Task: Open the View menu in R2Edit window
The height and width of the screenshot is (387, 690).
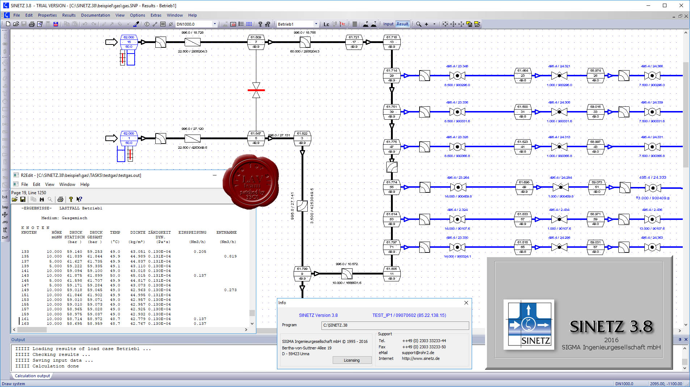Action: pyautogui.click(x=50, y=184)
